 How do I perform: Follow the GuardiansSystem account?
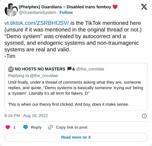pyautogui.click(x=66, y=12)
